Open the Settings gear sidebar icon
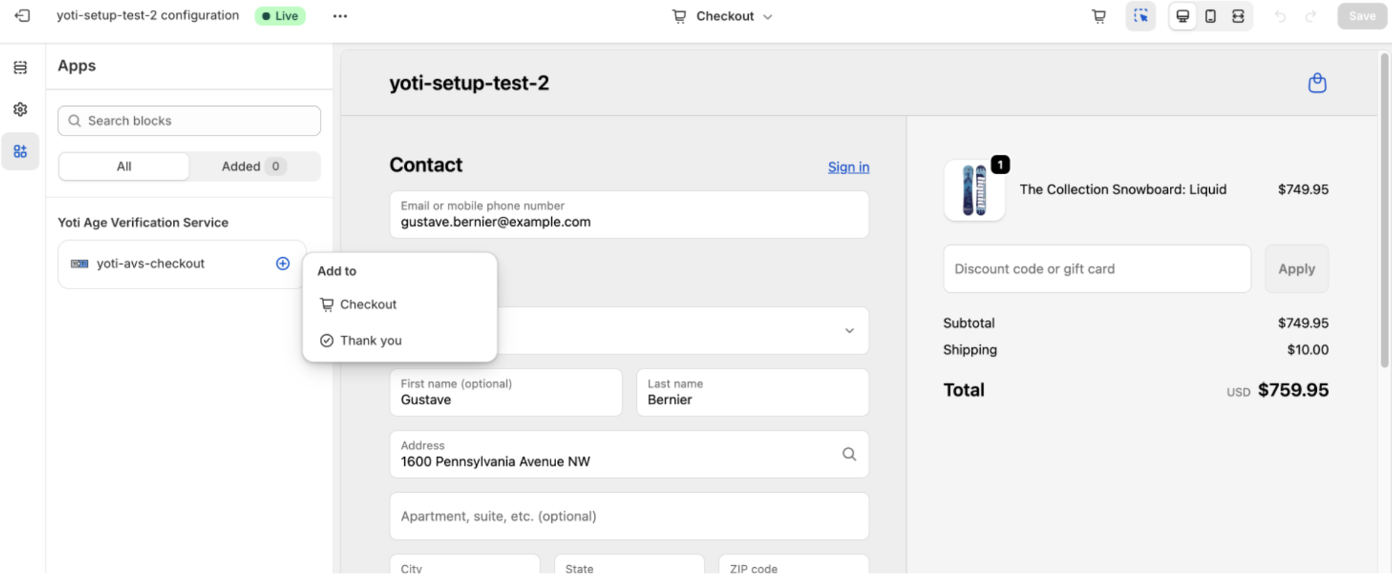 point(20,110)
